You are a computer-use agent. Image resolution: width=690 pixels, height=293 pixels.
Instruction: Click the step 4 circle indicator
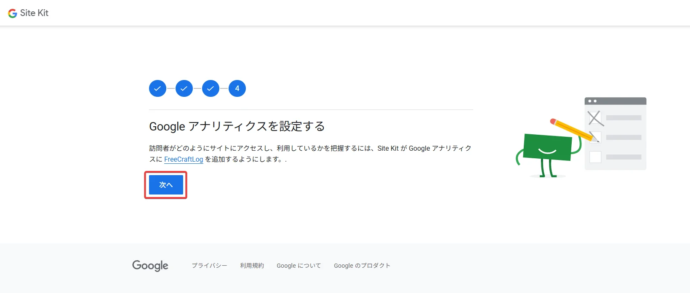[237, 88]
